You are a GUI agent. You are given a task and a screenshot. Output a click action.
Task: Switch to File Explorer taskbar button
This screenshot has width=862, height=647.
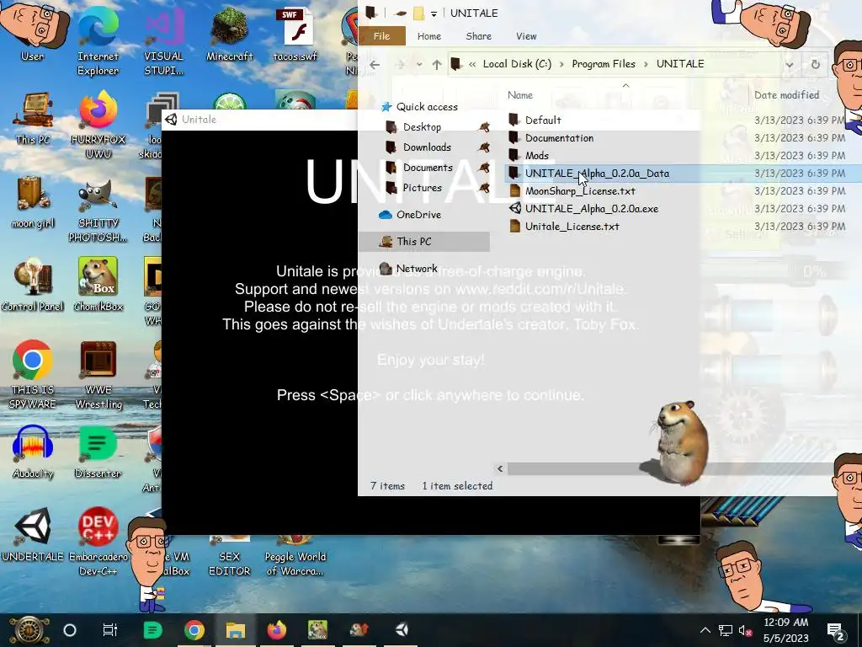tap(236, 630)
